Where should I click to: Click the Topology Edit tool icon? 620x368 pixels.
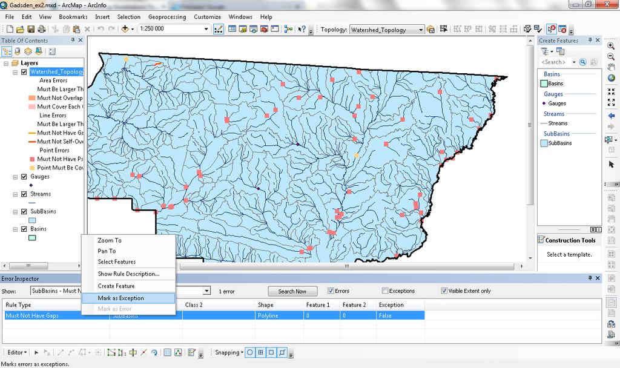(x=444, y=29)
